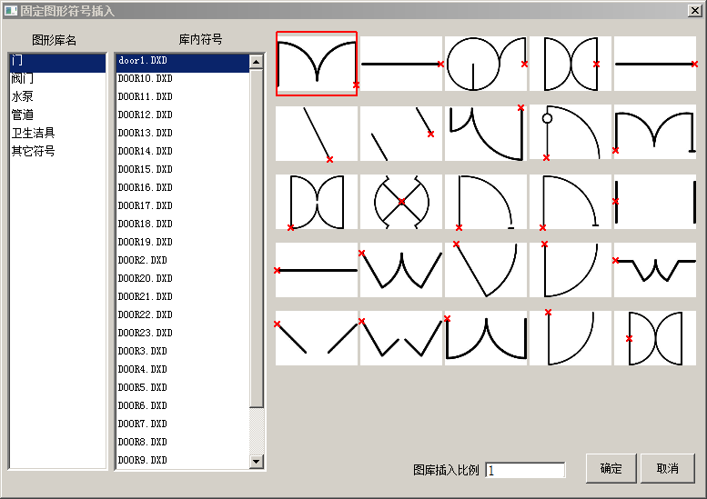Select DOOR22.DXD in the symbol list
The height and width of the screenshot is (499, 707).
point(183,314)
